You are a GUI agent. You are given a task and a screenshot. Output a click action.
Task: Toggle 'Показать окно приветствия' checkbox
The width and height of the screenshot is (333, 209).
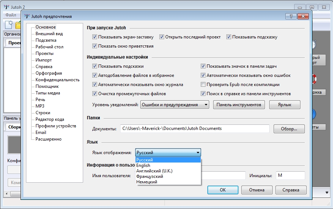point(95,46)
